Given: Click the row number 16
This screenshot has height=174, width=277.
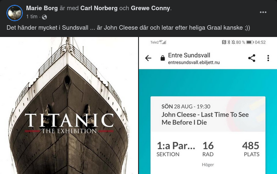Looking at the screenshot, I should [x=208, y=146].
